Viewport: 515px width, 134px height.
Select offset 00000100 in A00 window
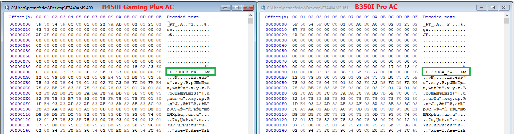point(20,109)
